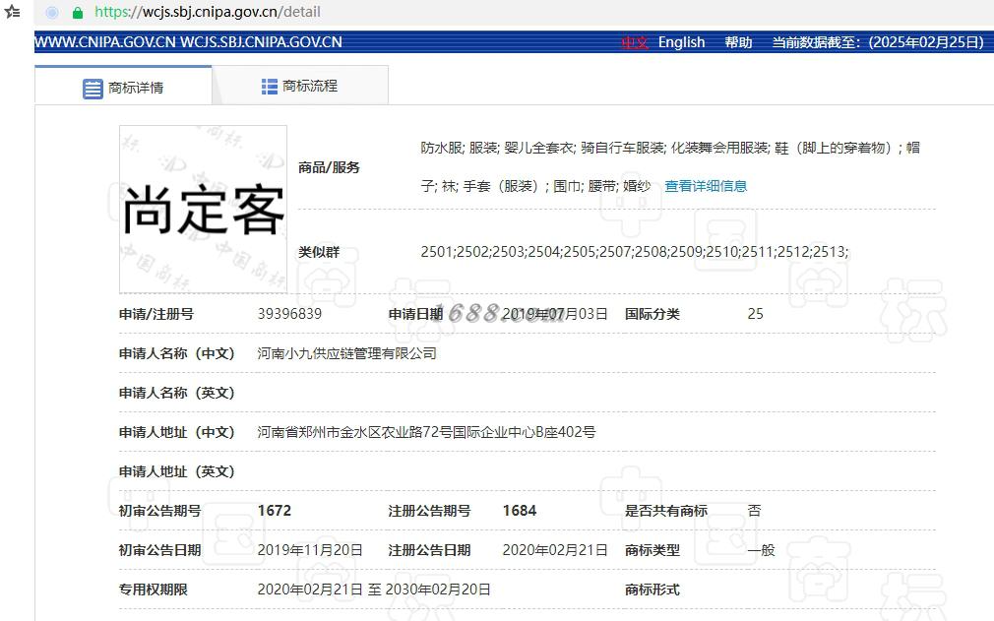Open the 帮助 help link
994x621 pixels.
[738, 42]
